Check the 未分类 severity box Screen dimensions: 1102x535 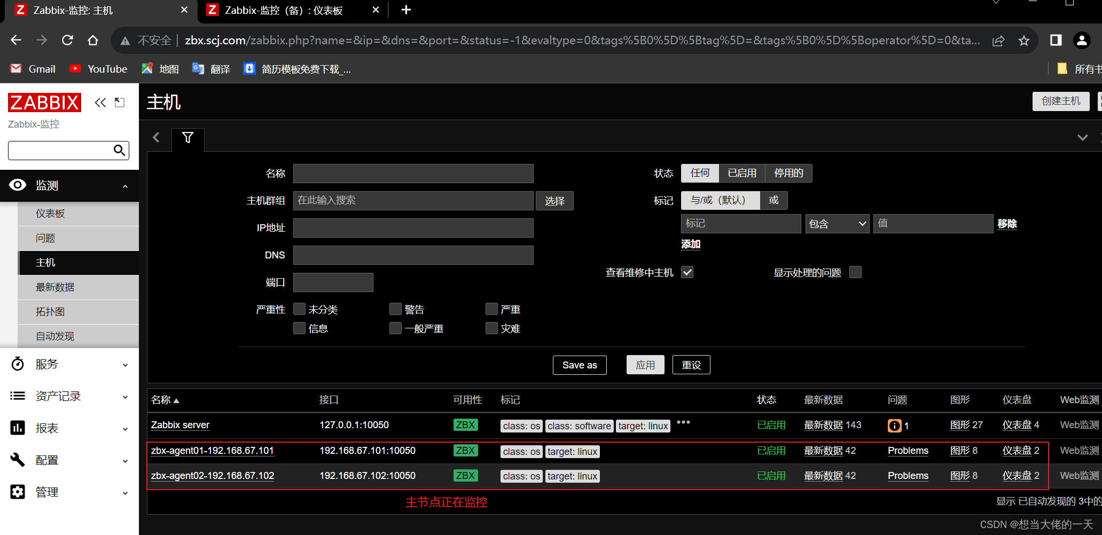299,309
